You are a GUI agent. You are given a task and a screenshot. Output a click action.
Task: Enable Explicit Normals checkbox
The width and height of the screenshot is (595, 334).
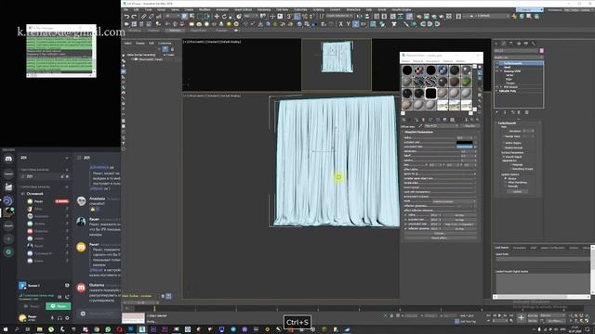[x=504, y=148]
